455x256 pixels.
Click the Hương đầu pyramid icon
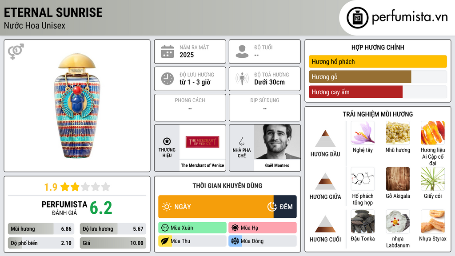click(x=325, y=139)
